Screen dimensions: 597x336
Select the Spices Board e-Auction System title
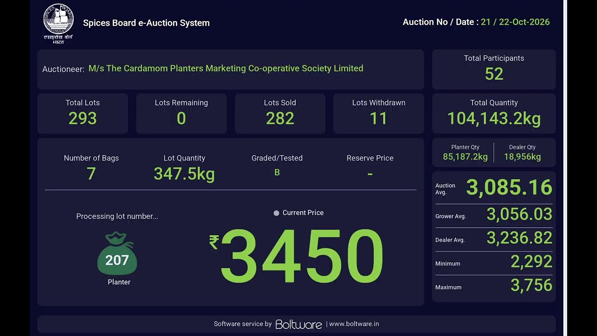coord(146,23)
